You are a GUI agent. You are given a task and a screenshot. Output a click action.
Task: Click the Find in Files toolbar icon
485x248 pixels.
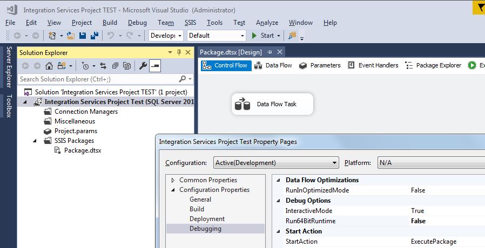(292, 36)
